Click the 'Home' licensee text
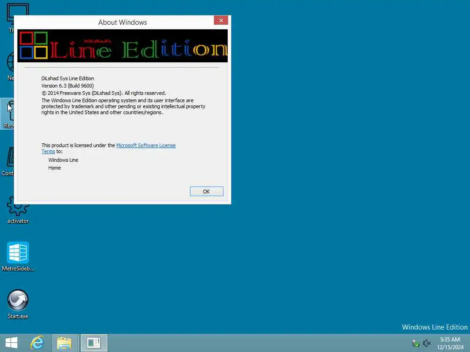 click(x=55, y=168)
